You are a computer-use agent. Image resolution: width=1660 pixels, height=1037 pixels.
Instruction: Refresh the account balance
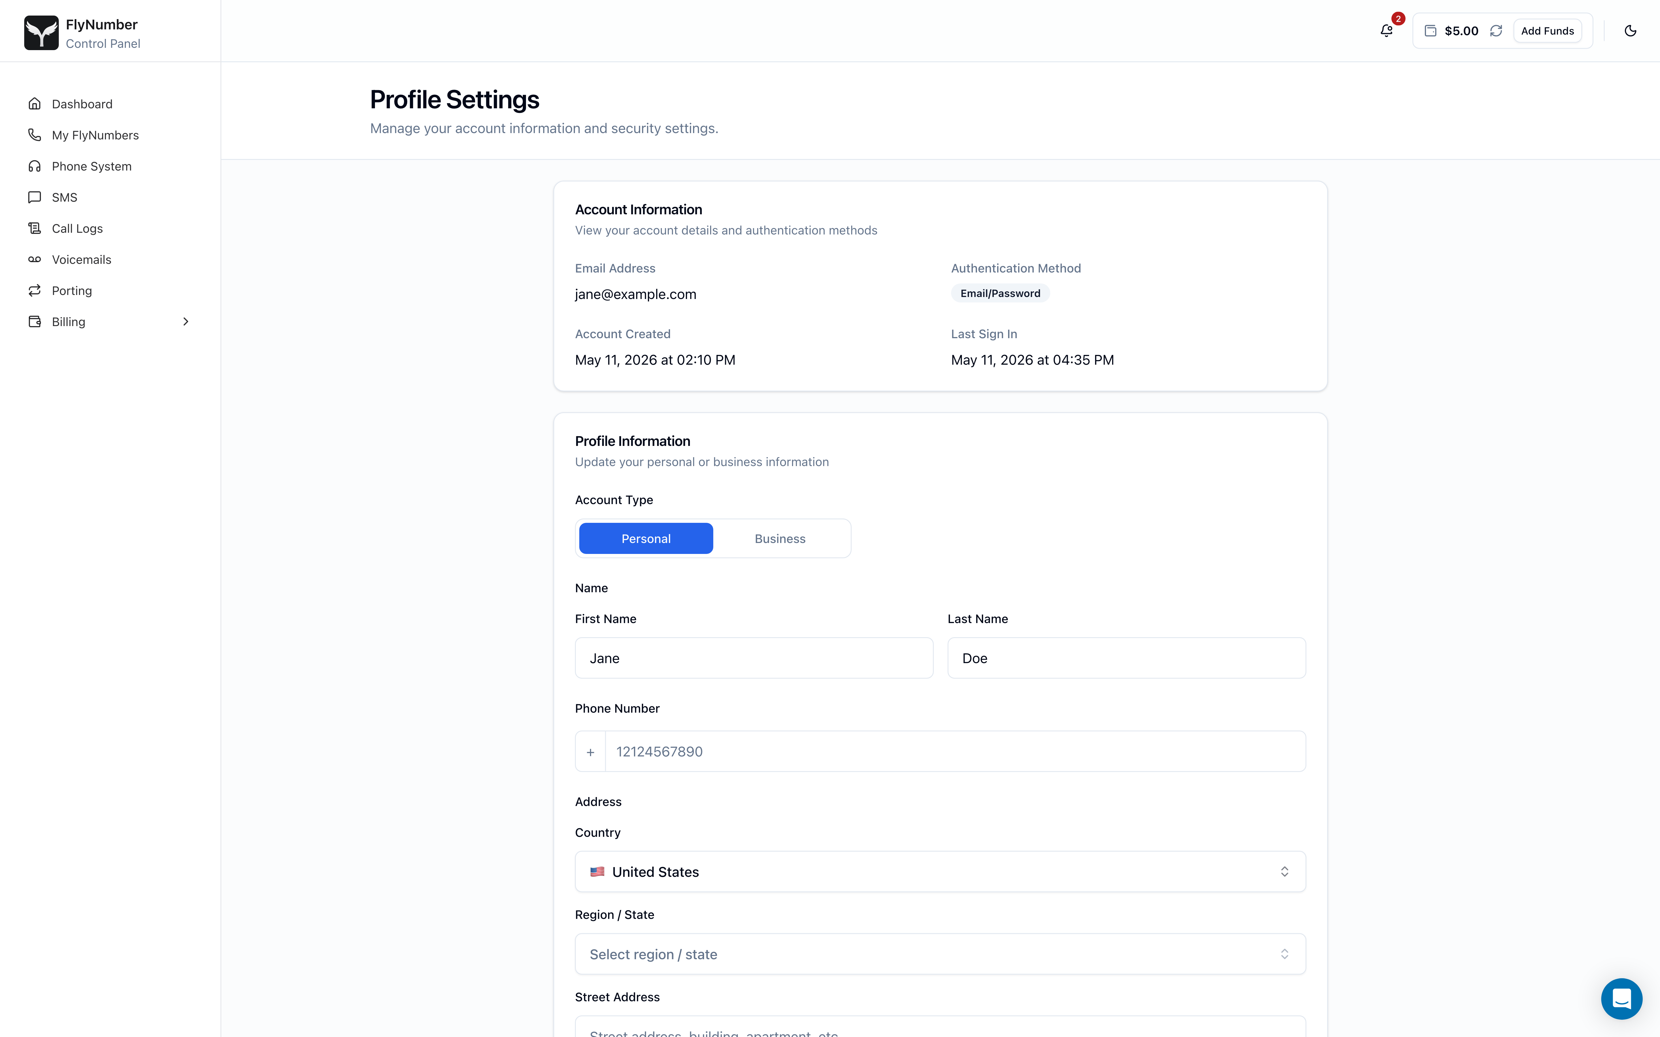pyautogui.click(x=1496, y=31)
